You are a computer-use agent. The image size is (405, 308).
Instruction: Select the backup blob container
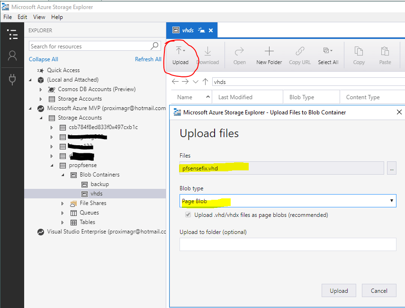pyautogui.click(x=99, y=184)
